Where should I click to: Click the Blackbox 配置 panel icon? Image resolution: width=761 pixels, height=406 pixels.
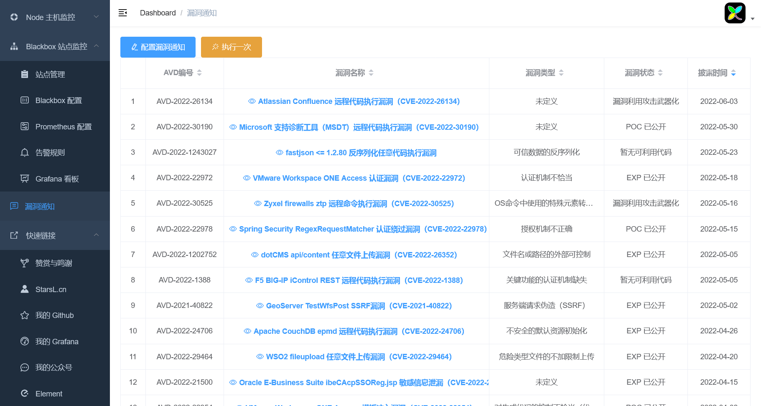click(x=25, y=100)
